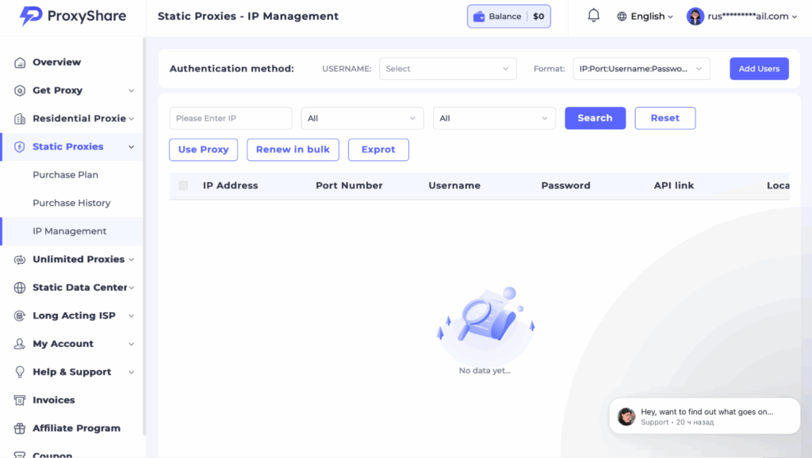The image size is (812, 458).
Task: Collapse the Static Proxies submenu chevron
Action: coord(132,147)
